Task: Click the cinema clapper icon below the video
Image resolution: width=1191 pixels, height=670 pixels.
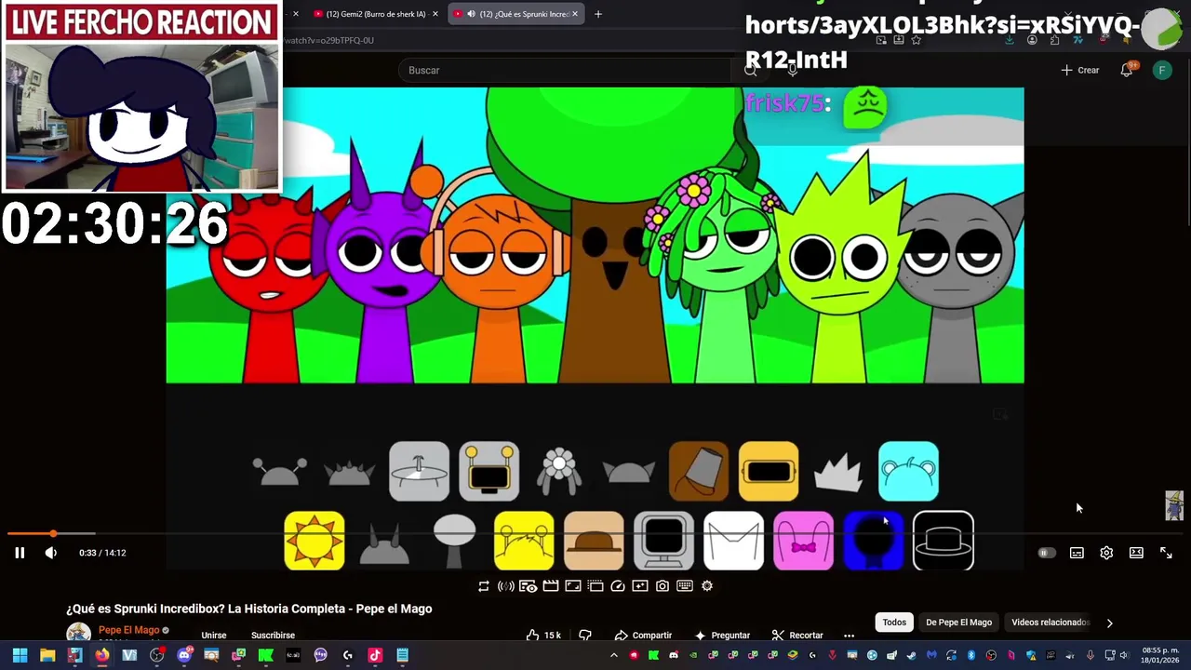Action: pos(551,586)
